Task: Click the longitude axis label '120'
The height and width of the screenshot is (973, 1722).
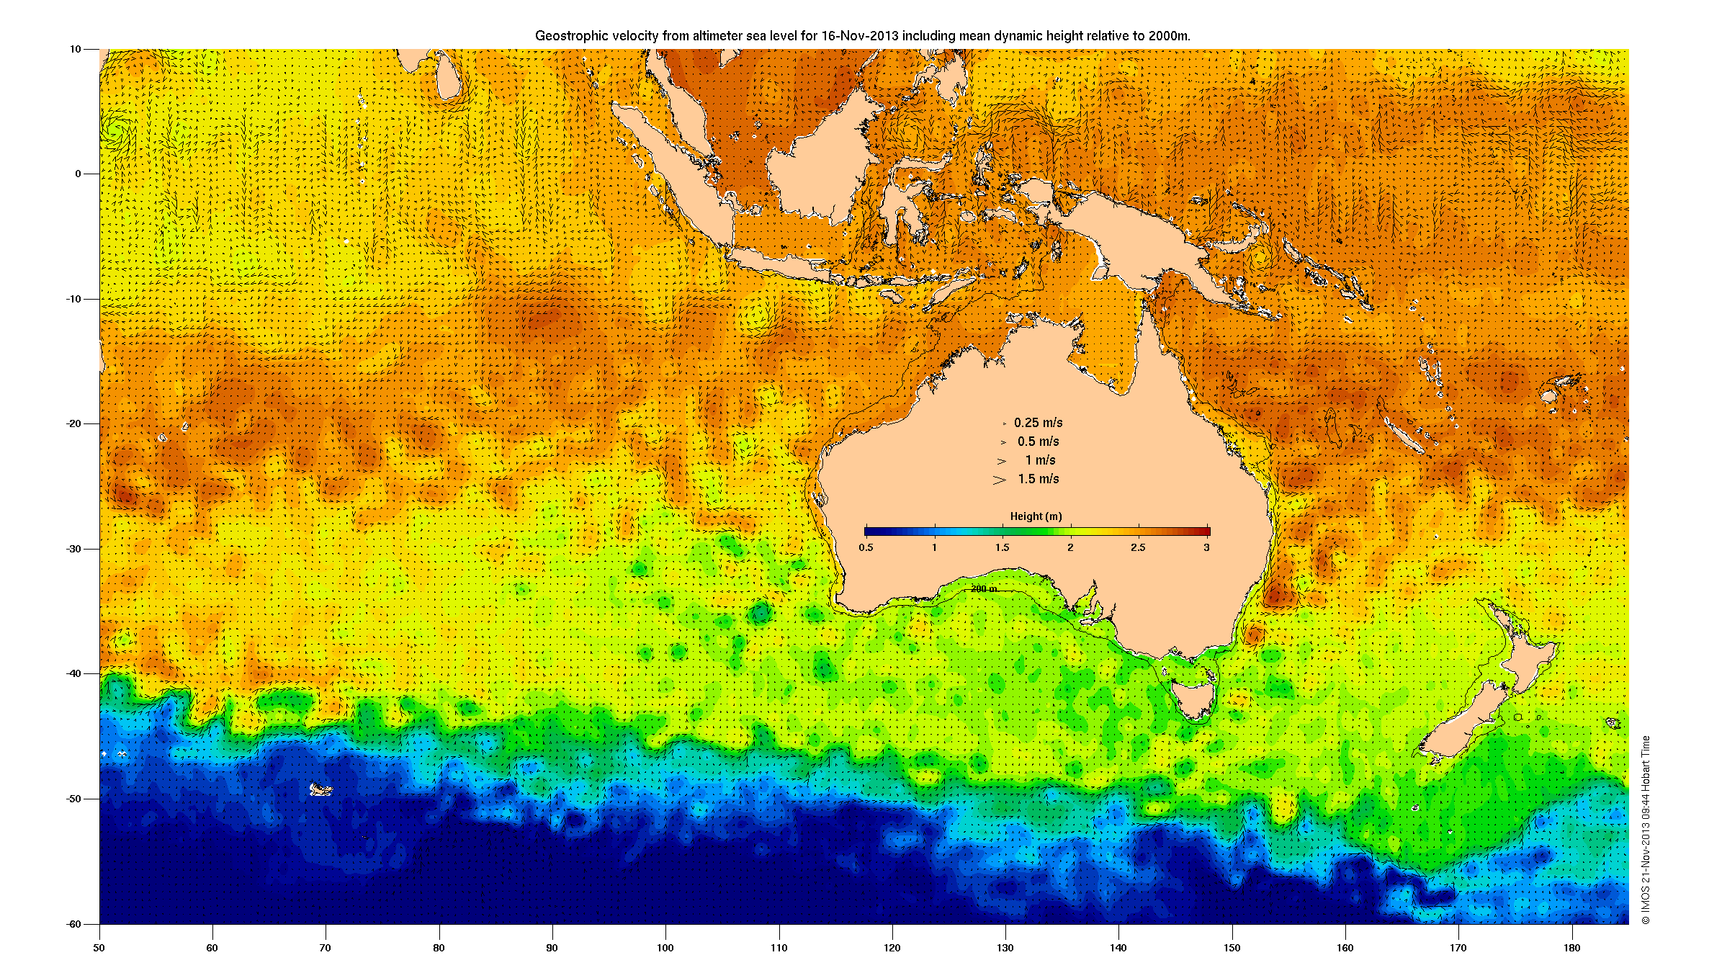Action: (892, 948)
